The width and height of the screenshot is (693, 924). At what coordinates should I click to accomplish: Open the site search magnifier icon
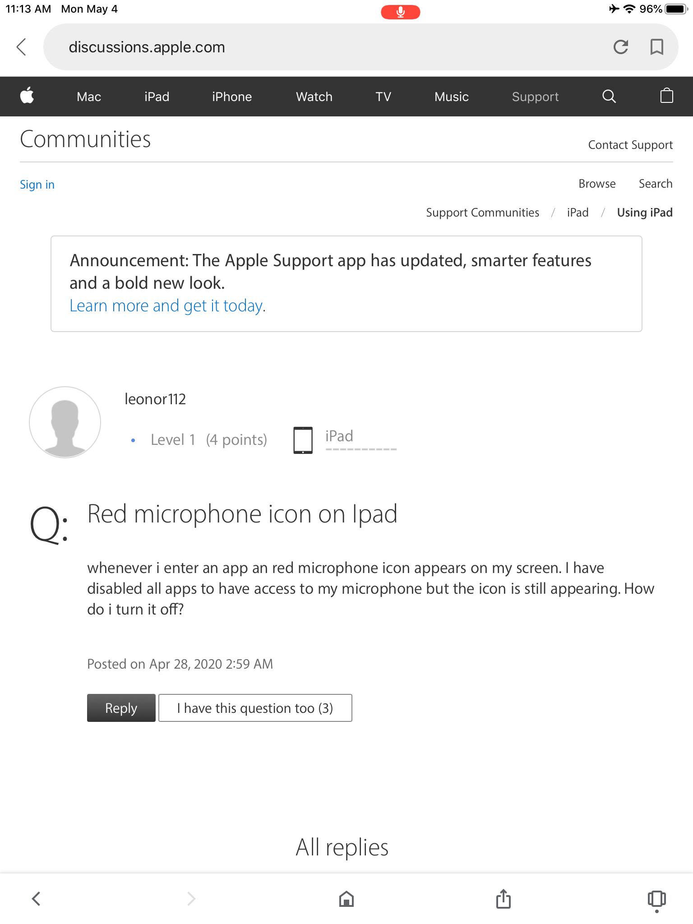click(x=609, y=96)
